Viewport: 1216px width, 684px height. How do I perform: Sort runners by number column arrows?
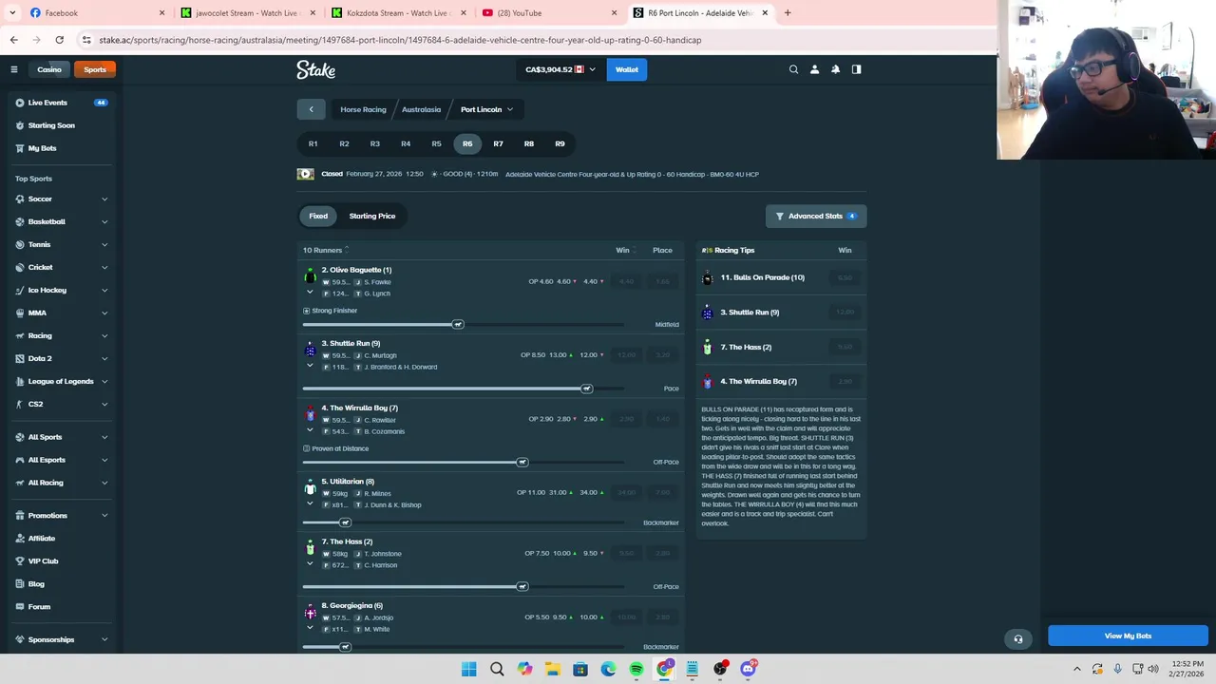click(347, 250)
